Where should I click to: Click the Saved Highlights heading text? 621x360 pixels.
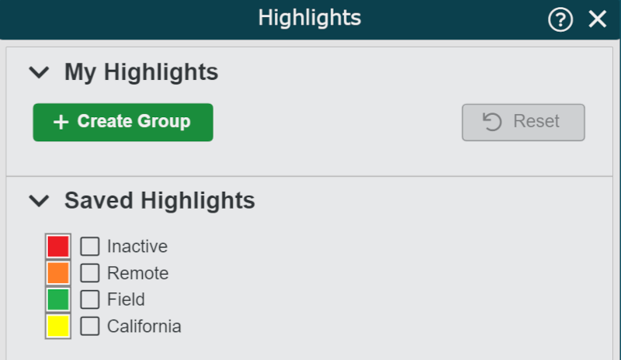[x=160, y=201]
